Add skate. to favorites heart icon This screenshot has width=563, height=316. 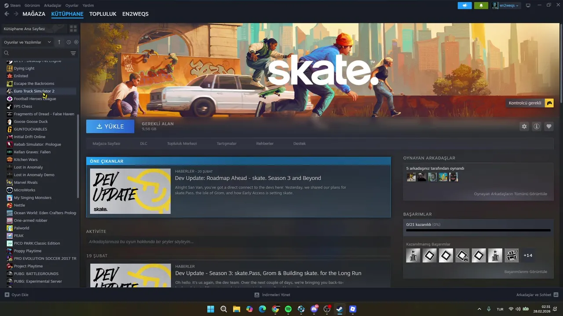click(548, 126)
